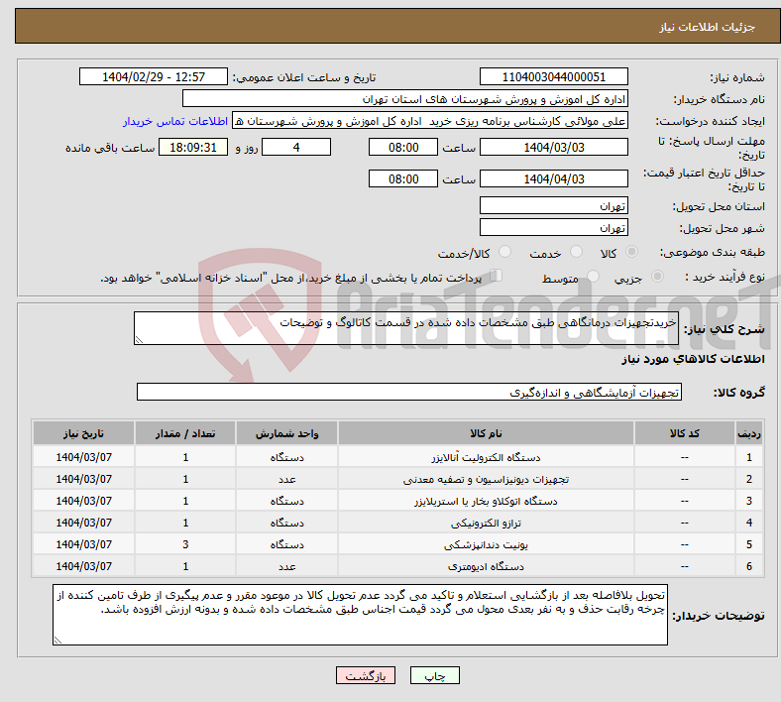Click the اطلاعات کالاهای مورد نیاز section heading
This screenshot has height=702, width=781.
[693, 359]
